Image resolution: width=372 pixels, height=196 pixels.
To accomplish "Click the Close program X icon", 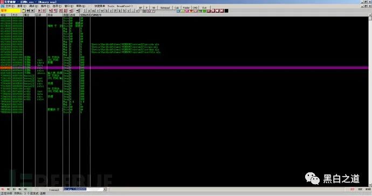I will tap(32, 11).
